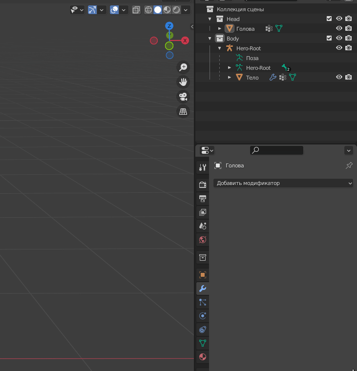This screenshot has height=371, width=357.
Task: Click the red X axis gizmo ball
Action: point(185,41)
